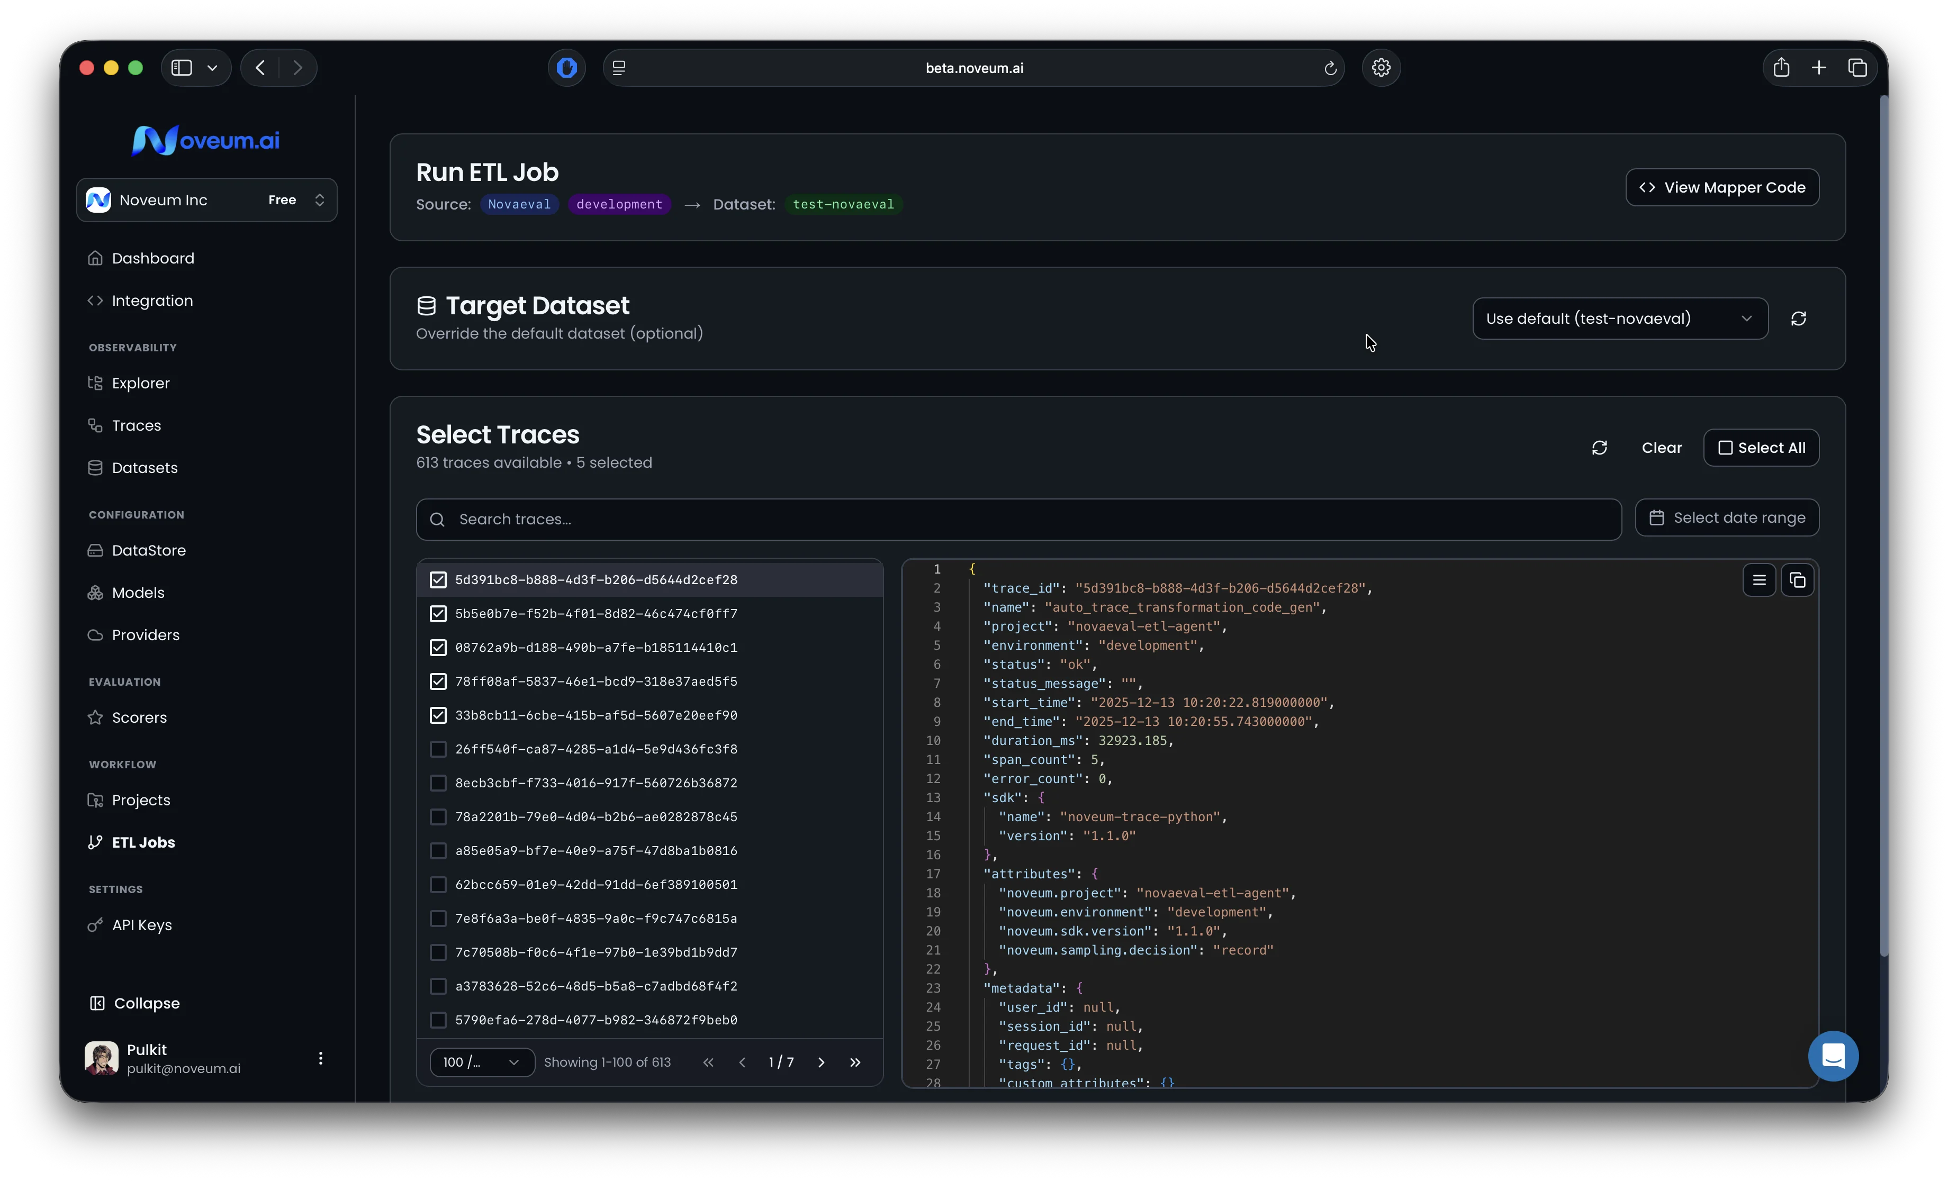
Task: Focus the Search traces input field
Action: pos(1018,520)
